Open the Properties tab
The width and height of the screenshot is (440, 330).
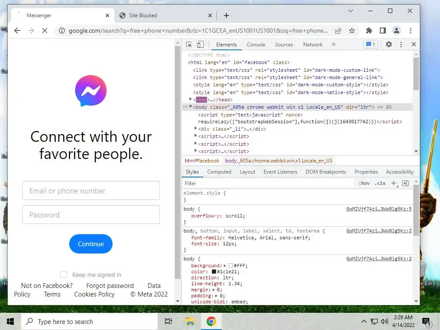coord(366,172)
